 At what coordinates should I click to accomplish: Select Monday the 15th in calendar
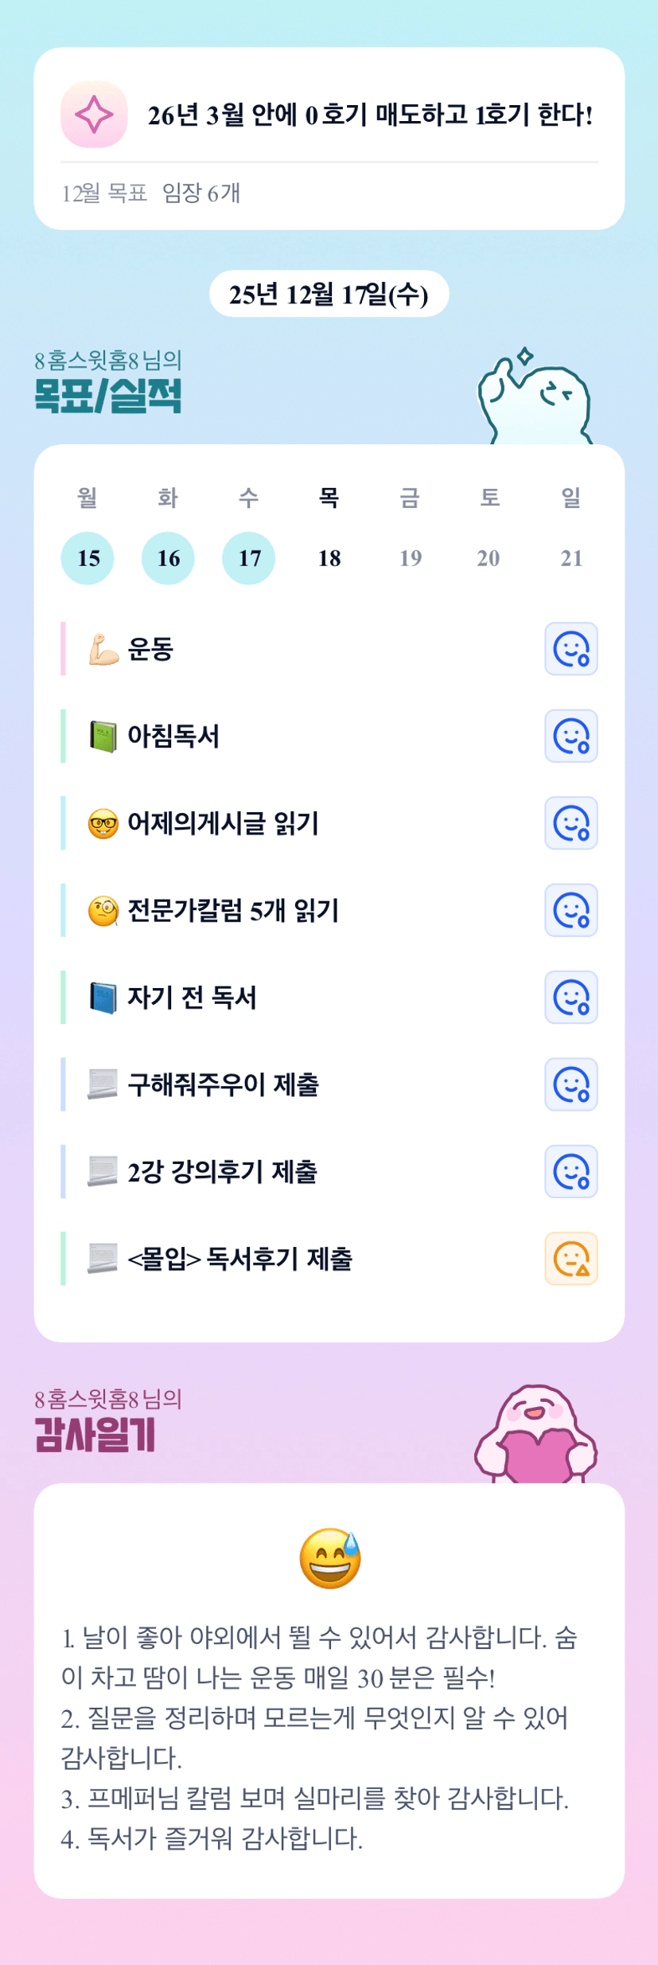coord(88,558)
